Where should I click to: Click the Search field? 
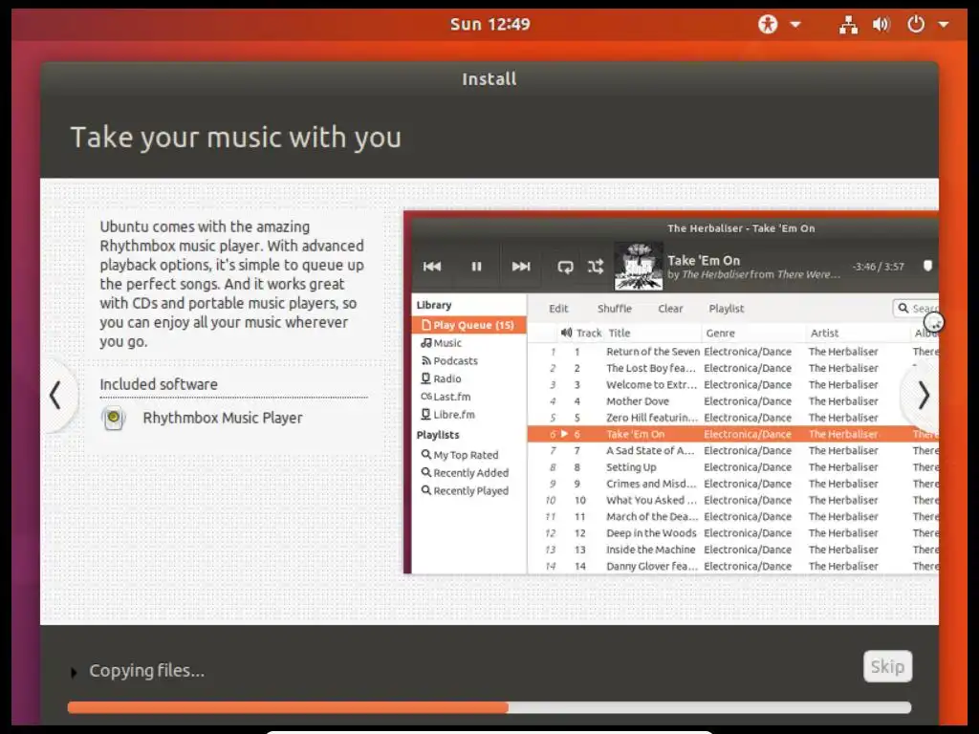[x=916, y=309]
